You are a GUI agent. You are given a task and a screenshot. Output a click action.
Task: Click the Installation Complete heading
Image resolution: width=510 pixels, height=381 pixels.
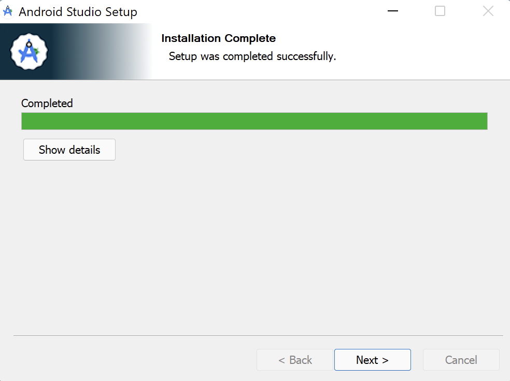(218, 38)
